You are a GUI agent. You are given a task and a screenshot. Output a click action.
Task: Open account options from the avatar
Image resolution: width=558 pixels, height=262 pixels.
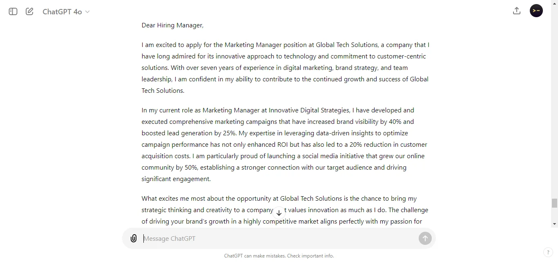(x=536, y=11)
